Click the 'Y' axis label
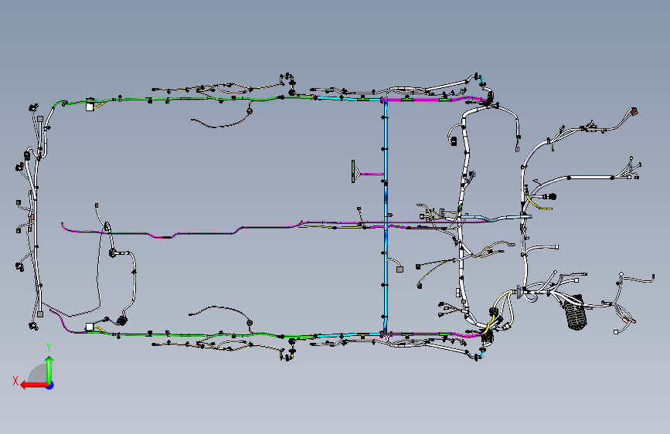 pos(49,348)
